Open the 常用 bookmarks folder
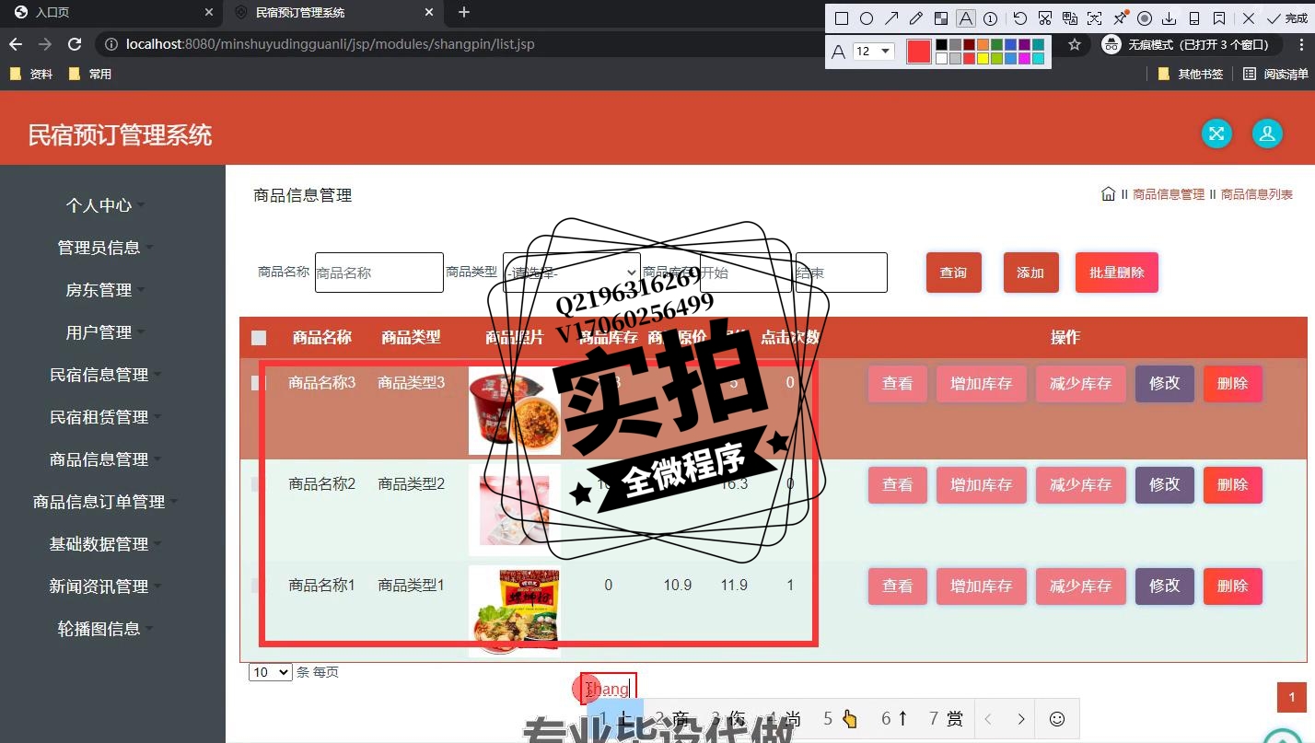The image size is (1315, 743). (x=90, y=74)
